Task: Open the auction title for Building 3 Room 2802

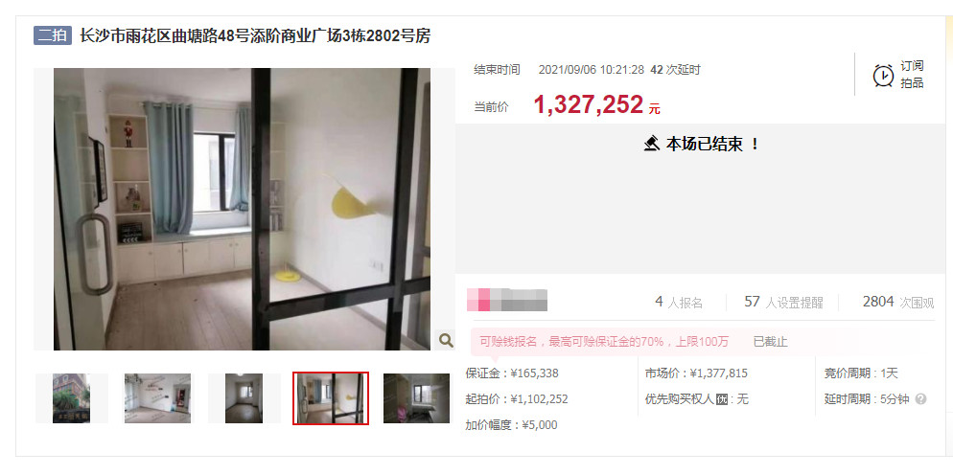Action: [x=255, y=35]
